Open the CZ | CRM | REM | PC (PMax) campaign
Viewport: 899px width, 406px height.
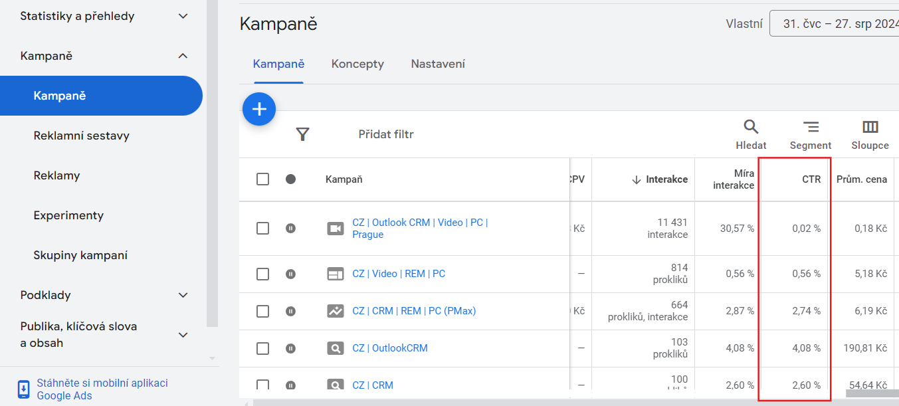click(414, 311)
